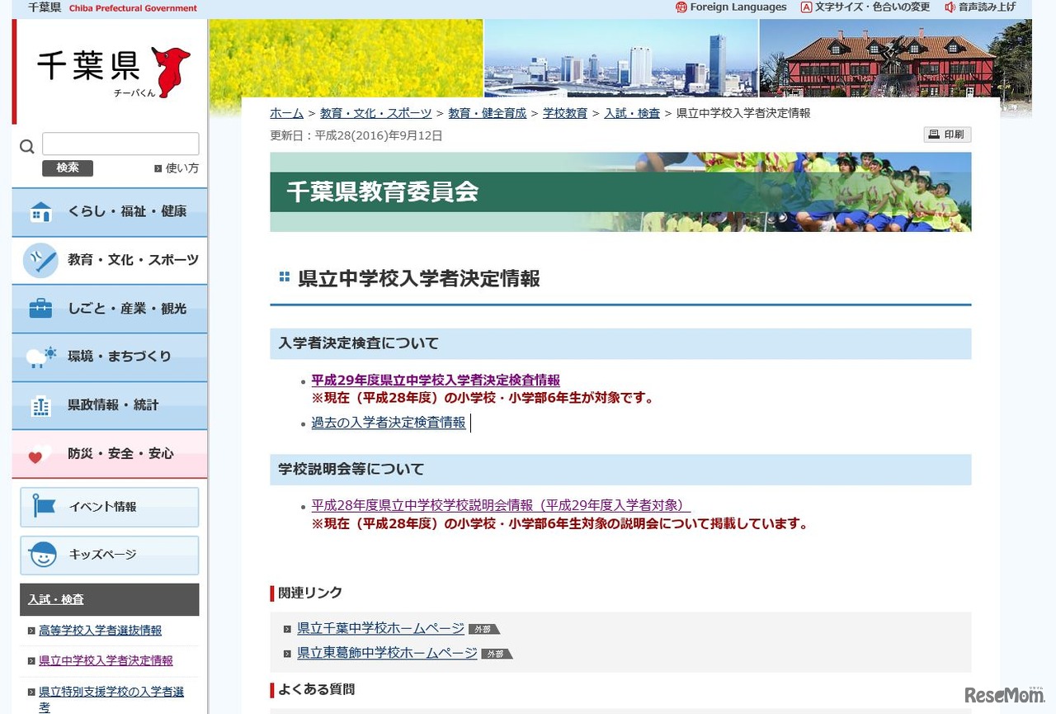The image size is (1056, 714).
Task: Select the magnifying glass search icon
Action: click(x=26, y=145)
